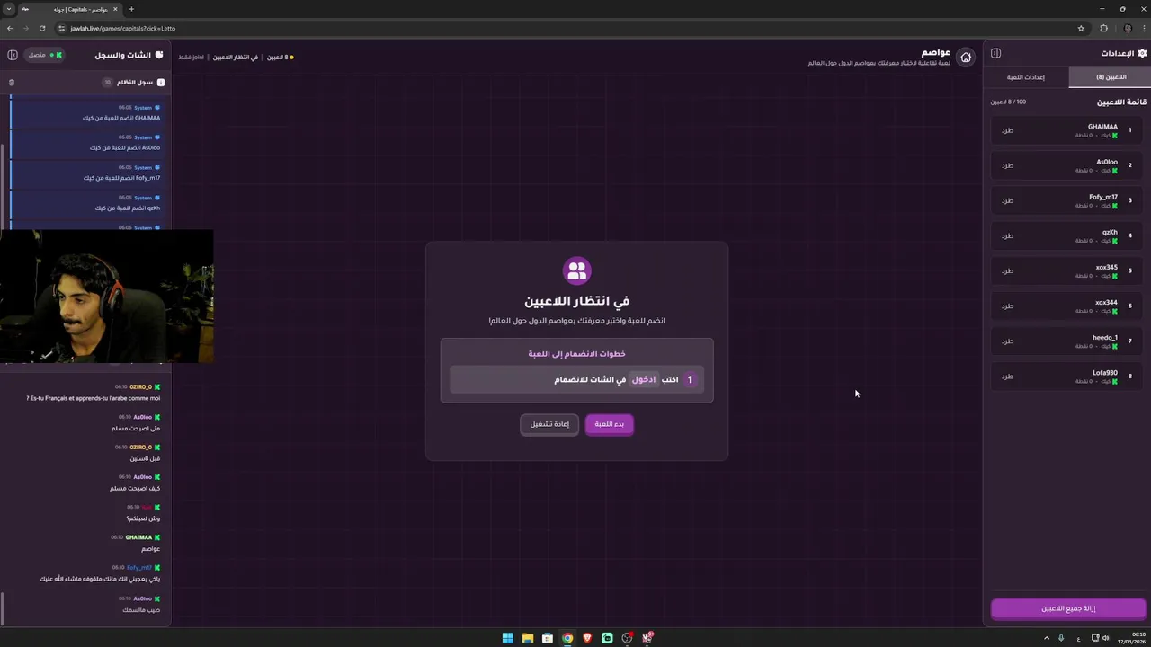Image resolution: width=1151 pixels, height=647 pixels.
Task: Click the Kick connection status badge متصل
Action: 44,55
